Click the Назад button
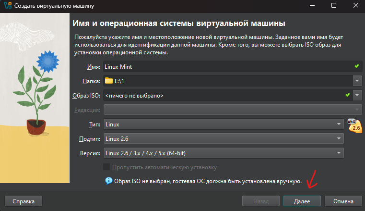The width and height of the screenshot is (365, 211). [261, 201]
